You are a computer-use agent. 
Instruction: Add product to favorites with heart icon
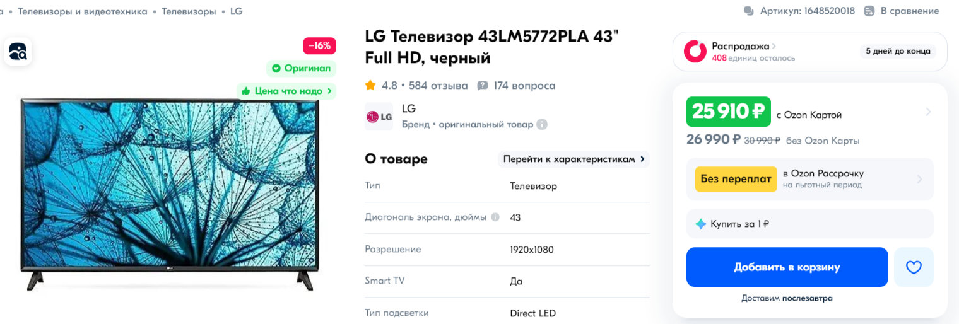914,267
